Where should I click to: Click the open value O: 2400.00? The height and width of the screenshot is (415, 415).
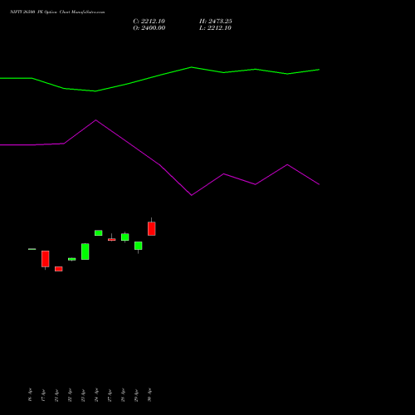pos(149,28)
